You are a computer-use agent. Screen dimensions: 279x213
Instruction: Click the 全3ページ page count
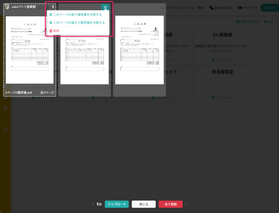click(47, 93)
